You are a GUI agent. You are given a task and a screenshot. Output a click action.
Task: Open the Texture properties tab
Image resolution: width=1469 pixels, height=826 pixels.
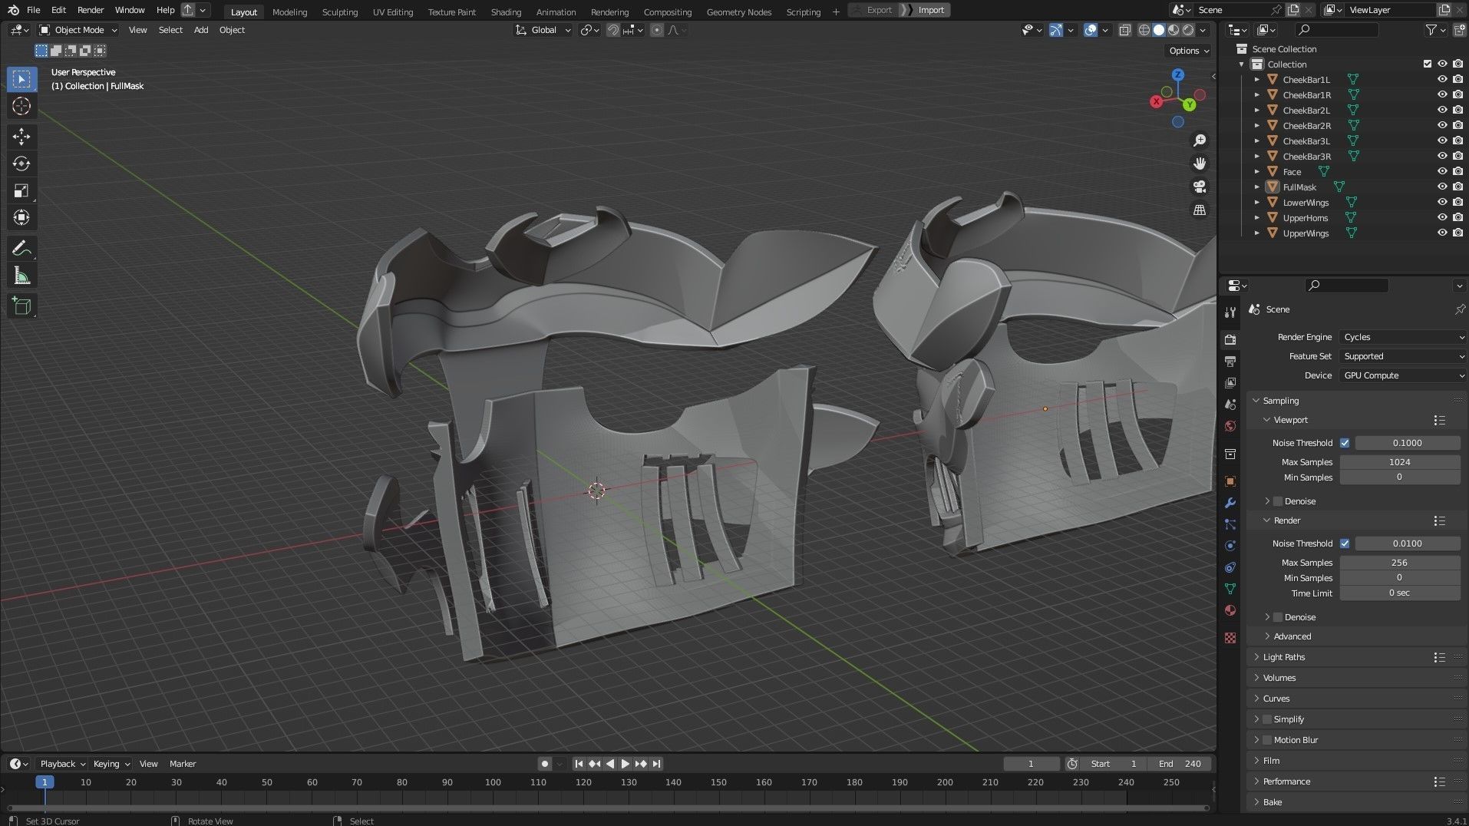(x=1230, y=638)
